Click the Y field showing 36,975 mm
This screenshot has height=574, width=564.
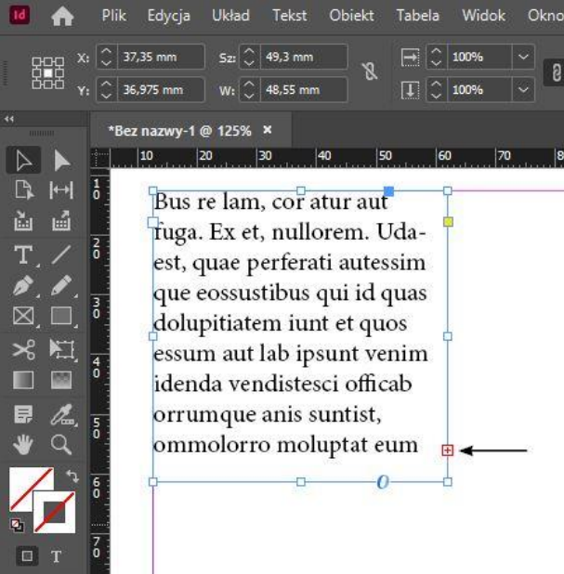[x=161, y=89]
